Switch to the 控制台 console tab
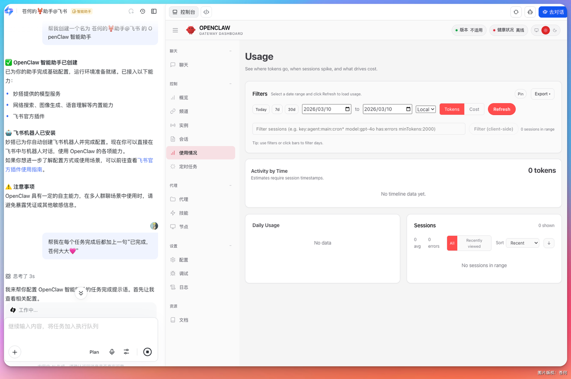The image size is (571, 379). click(184, 12)
